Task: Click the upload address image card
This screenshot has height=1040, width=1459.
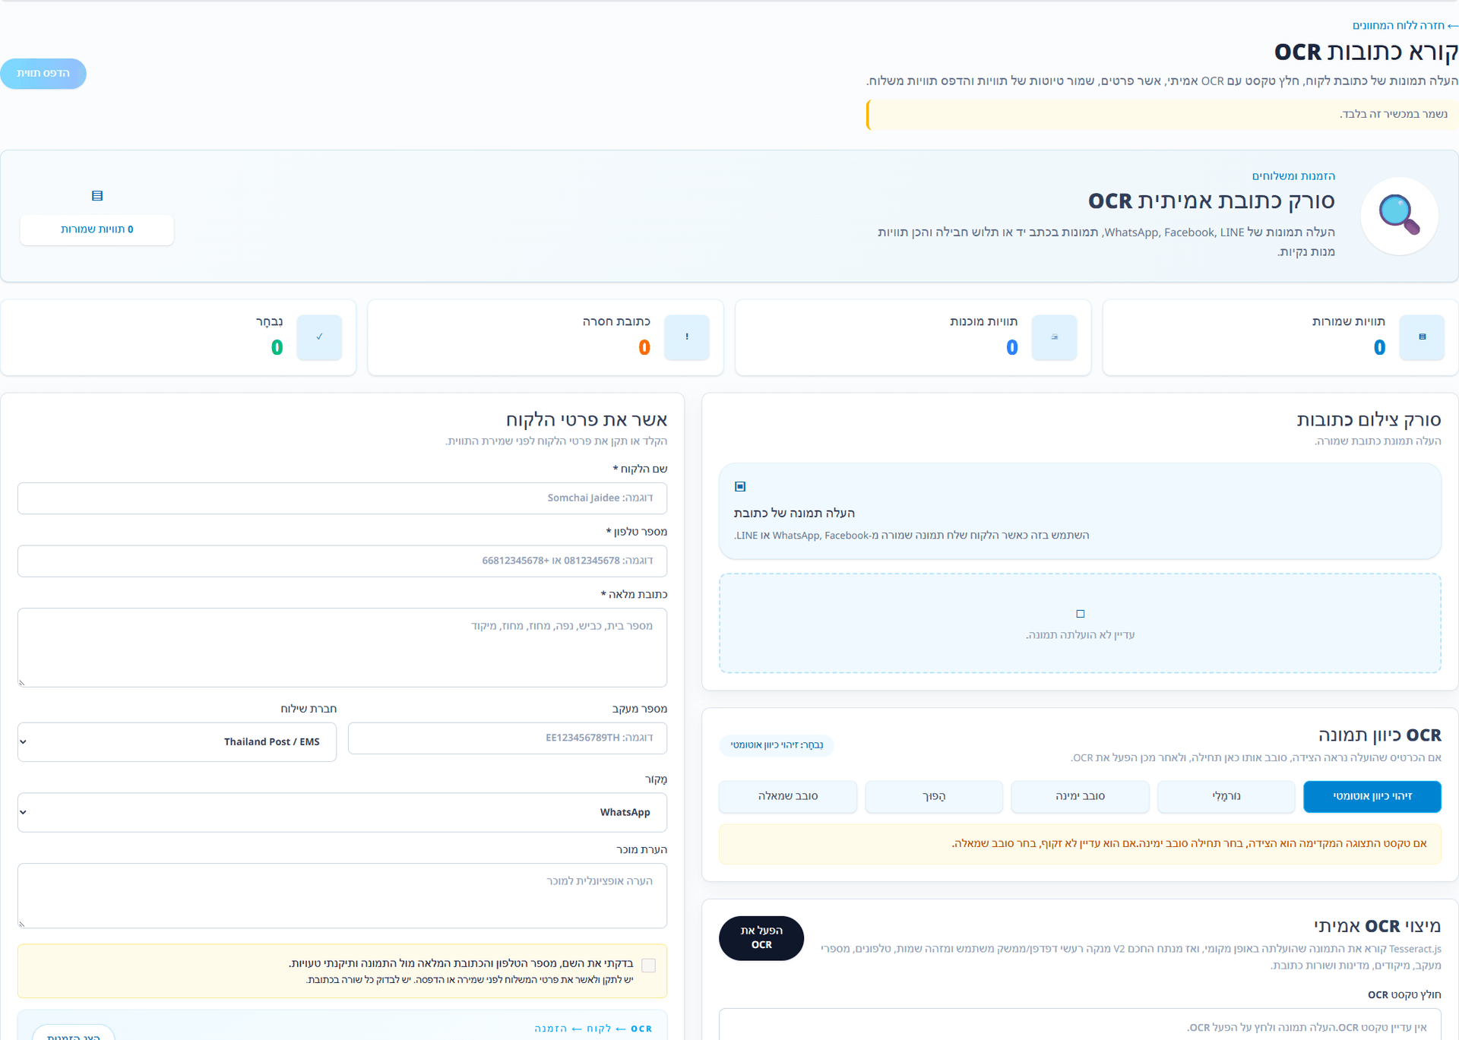Action: point(1080,511)
